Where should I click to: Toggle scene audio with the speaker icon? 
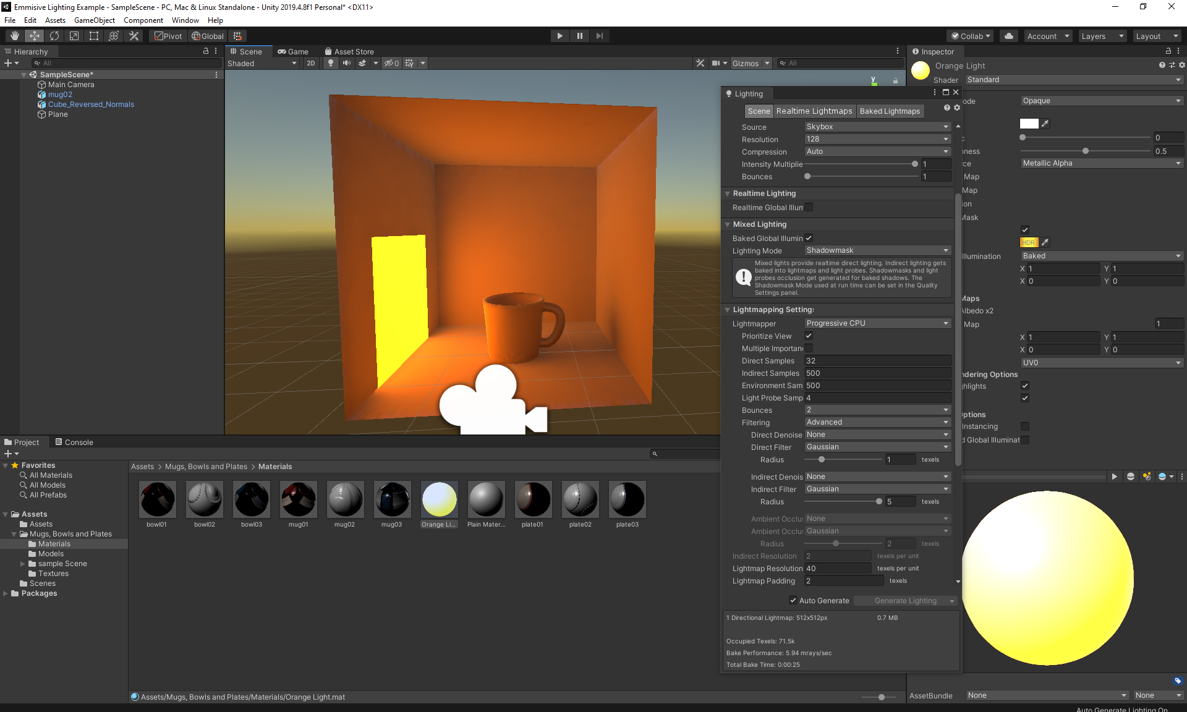[346, 63]
